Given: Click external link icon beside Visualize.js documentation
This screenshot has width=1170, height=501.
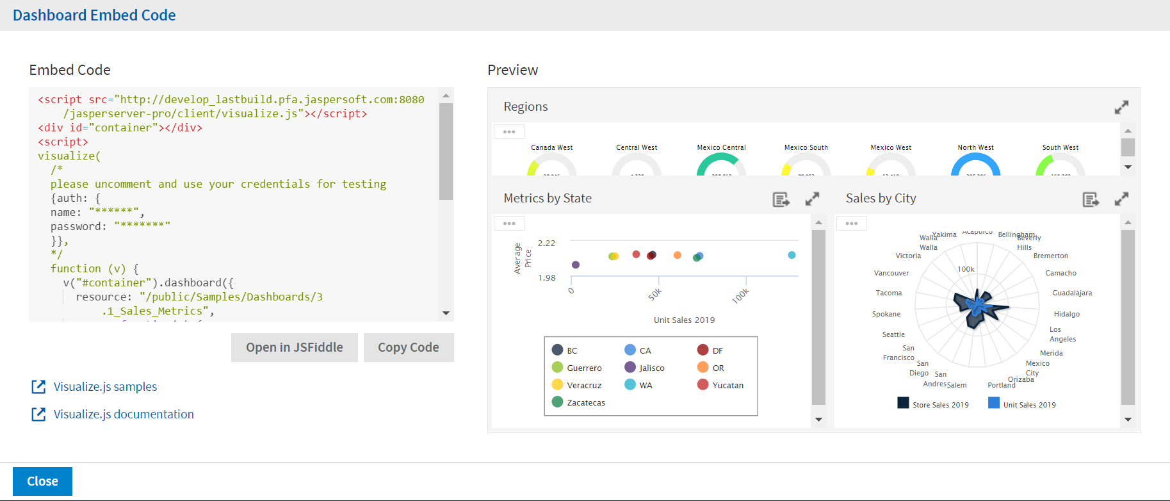Looking at the screenshot, I should coord(38,414).
